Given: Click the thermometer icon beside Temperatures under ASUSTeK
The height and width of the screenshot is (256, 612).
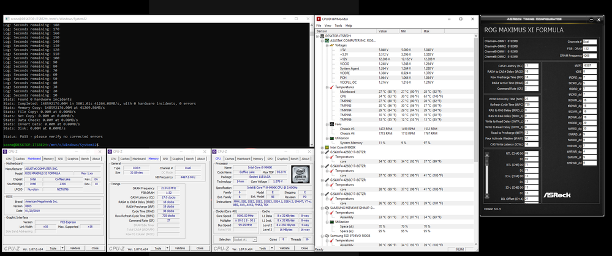Looking at the screenshot, I should click(x=332, y=87).
